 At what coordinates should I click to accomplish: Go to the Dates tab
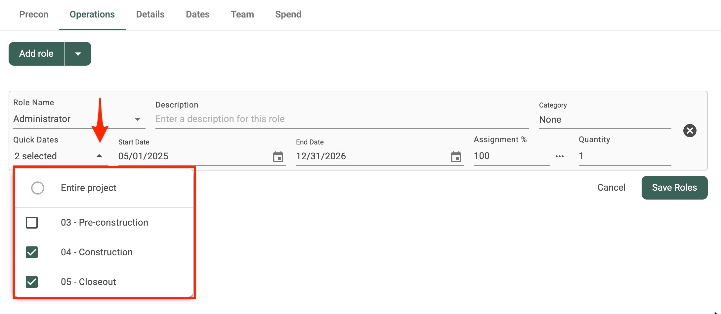pos(198,15)
